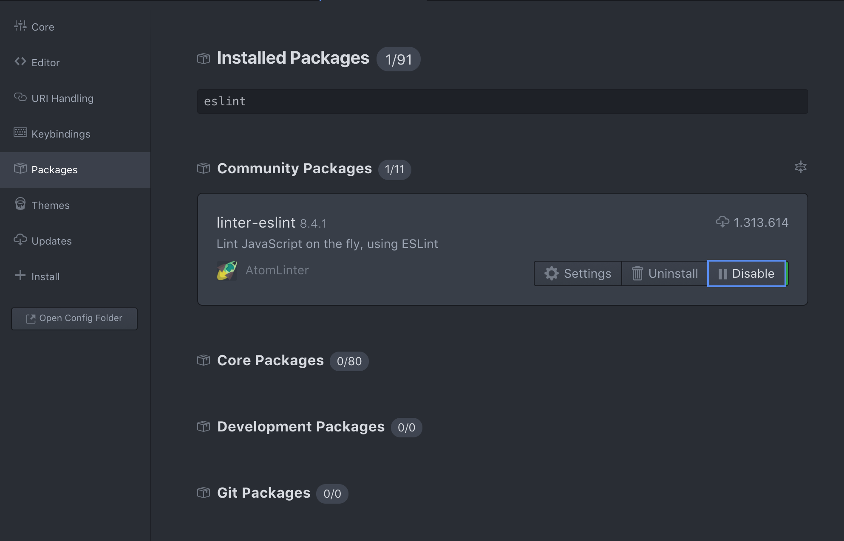The width and height of the screenshot is (844, 541).
Task: Uninstall the linter-eslint package
Action: point(664,273)
